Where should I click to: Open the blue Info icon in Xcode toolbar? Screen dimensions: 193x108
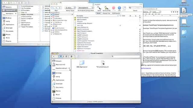click(119, 8)
